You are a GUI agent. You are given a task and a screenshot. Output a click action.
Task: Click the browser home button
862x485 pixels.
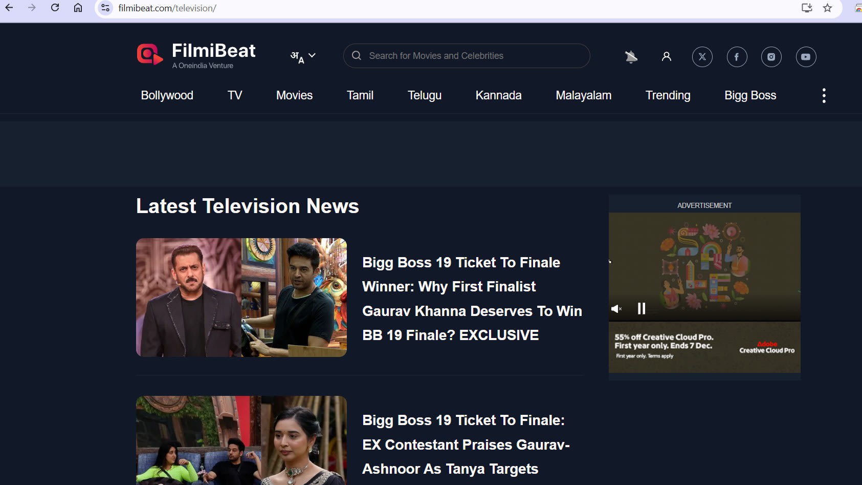click(78, 8)
